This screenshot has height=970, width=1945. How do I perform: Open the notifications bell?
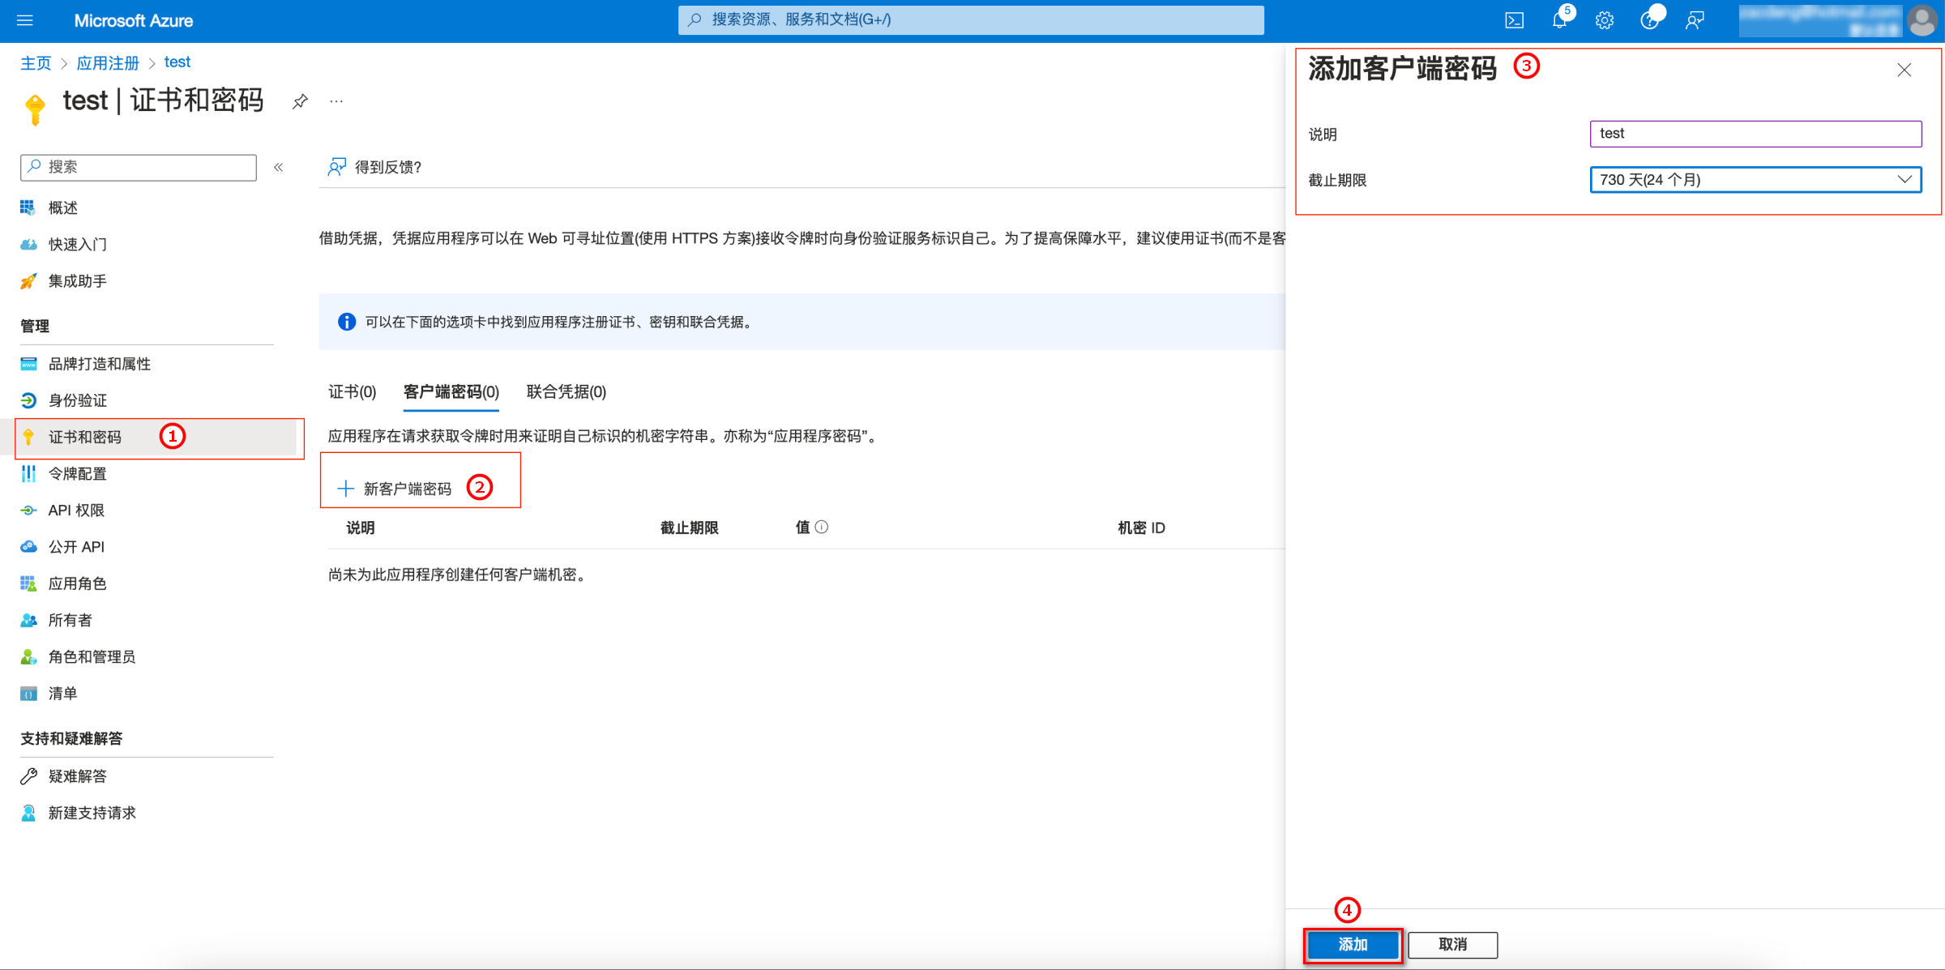pyautogui.click(x=1559, y=20)
